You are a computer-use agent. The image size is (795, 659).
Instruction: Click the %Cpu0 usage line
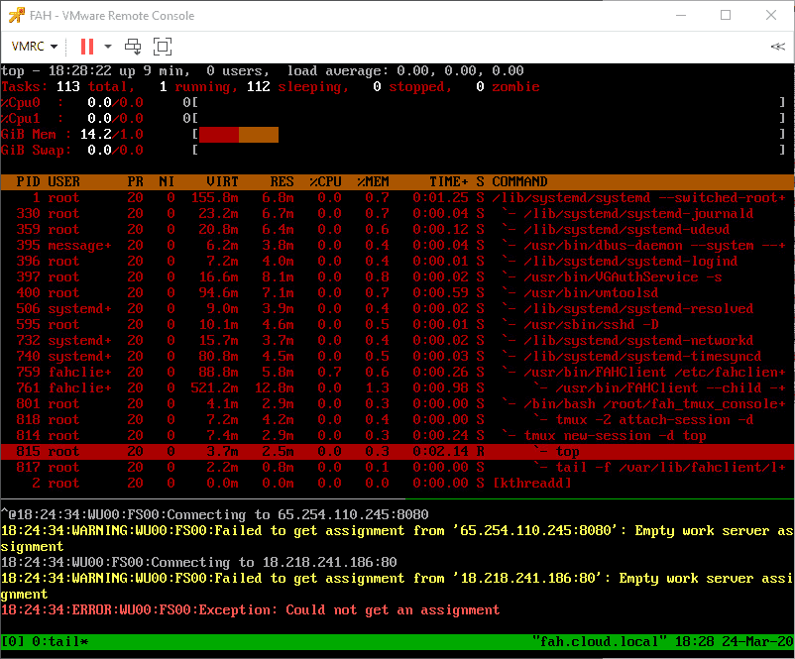coord(397,102)
